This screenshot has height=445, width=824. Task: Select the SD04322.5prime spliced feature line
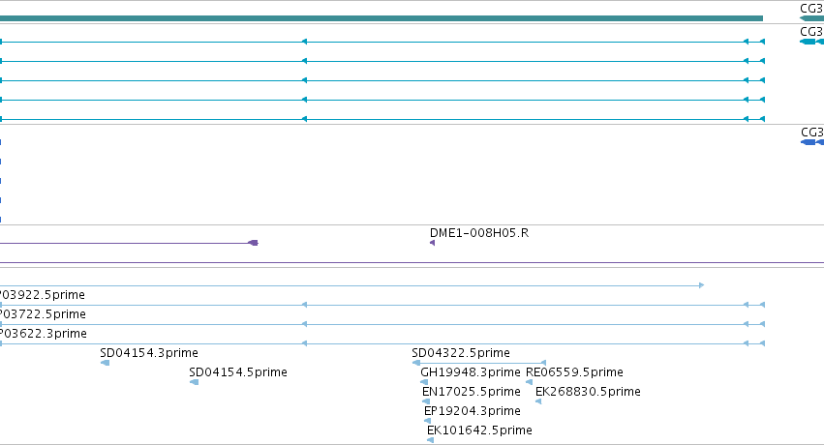(479, 363)
